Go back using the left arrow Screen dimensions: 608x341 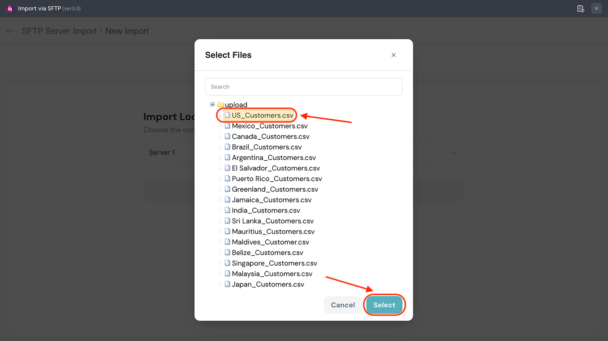10,31
